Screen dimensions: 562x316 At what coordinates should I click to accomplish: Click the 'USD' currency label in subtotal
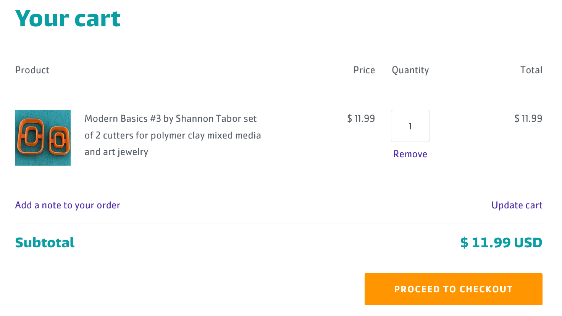tap(528, 243)
